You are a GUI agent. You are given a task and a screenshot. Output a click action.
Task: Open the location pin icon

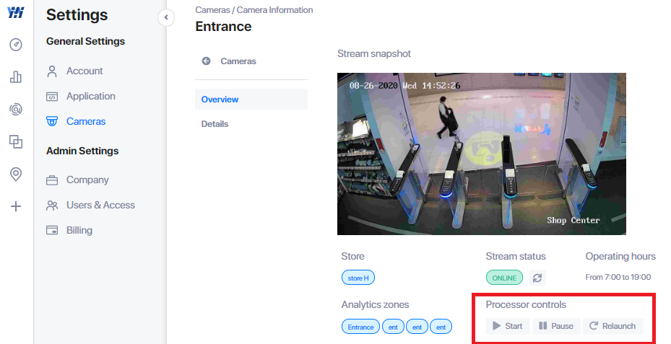click(16, 174)
